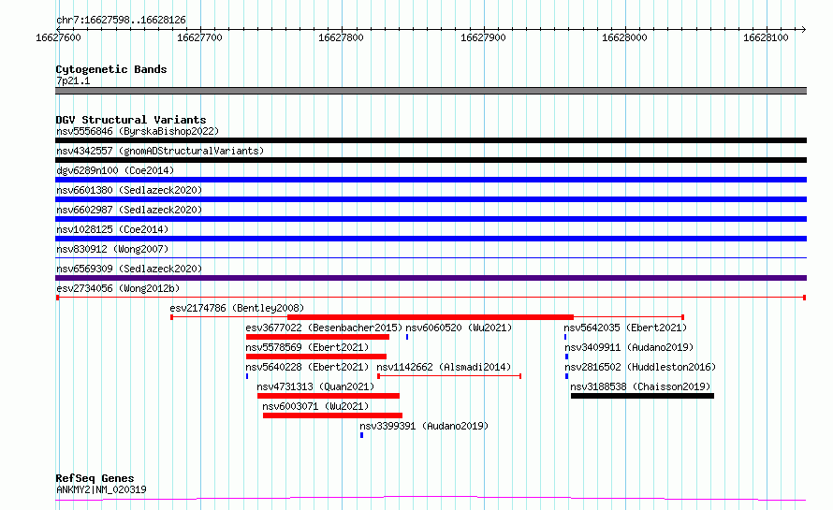
Task: Open nsv6569309 (Sedlazeck2020) variant label
Action: click(129, 269)
